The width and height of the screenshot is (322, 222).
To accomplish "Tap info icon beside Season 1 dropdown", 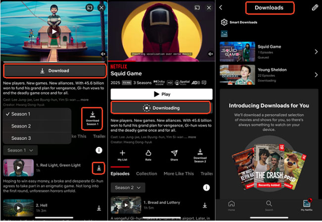I will [x=99, y=150].
